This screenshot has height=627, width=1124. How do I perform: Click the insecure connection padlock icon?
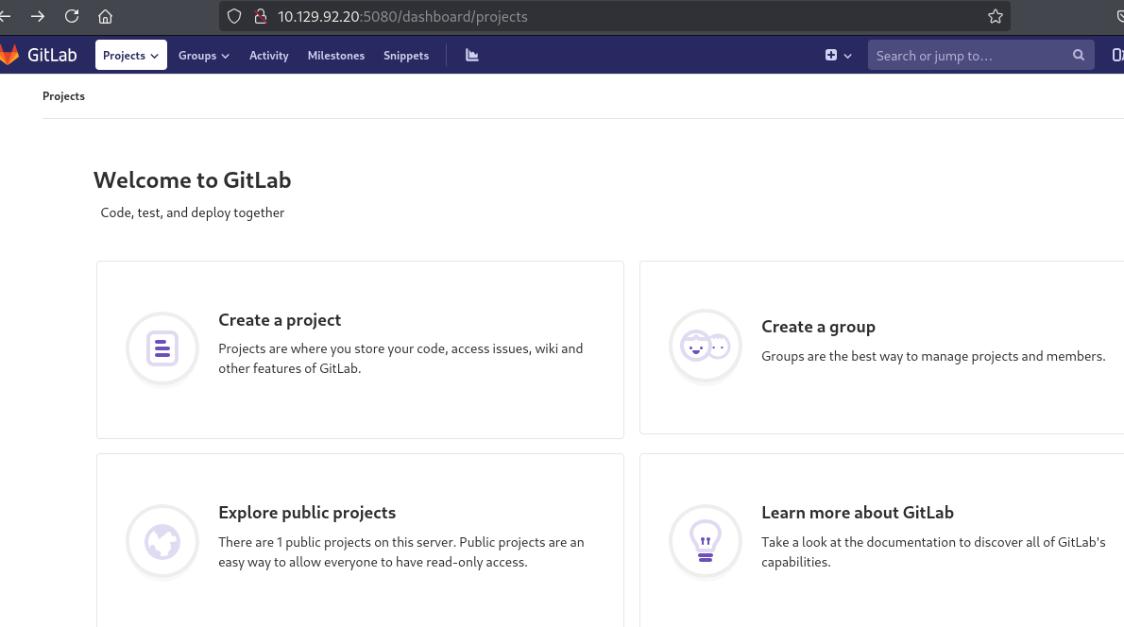[260, 16]
